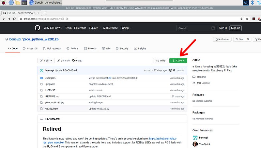
Task: Open the green Code dropdown button
Action: click(x=178, y=61)
